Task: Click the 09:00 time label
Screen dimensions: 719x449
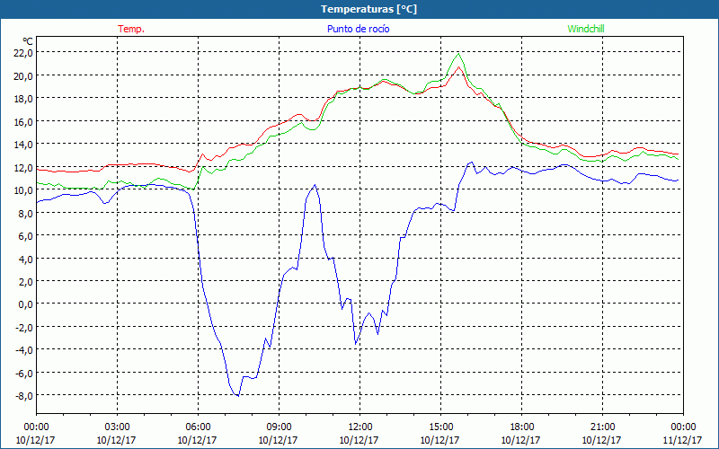Action: pos(279,427)
